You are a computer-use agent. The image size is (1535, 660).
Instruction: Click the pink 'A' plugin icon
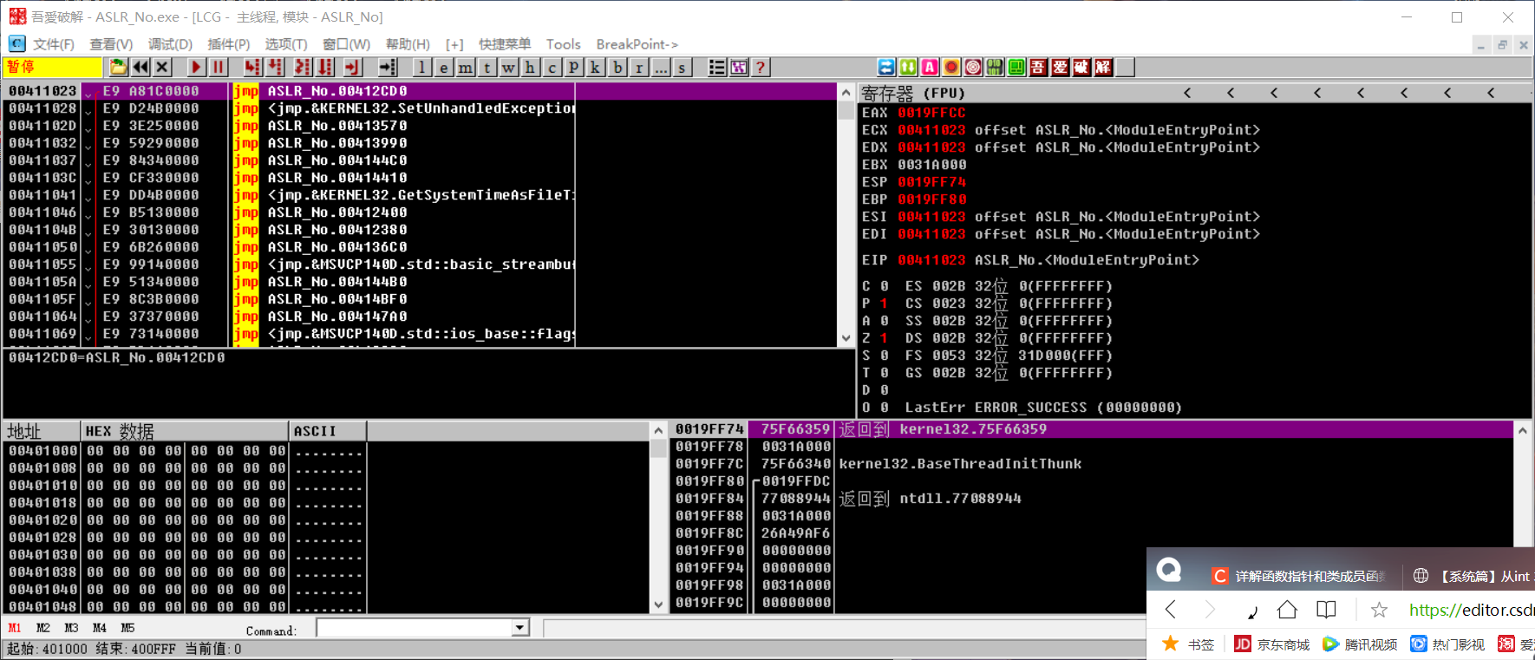click(930, 67)
